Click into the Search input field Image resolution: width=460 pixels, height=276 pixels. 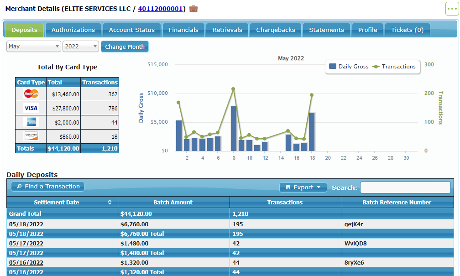405,187
